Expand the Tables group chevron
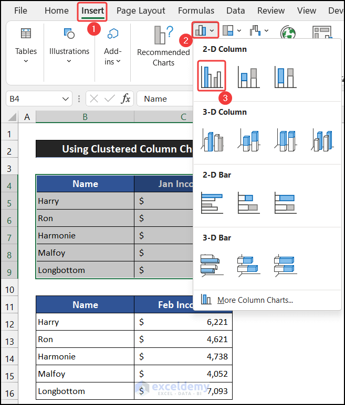 click(26, 61)
